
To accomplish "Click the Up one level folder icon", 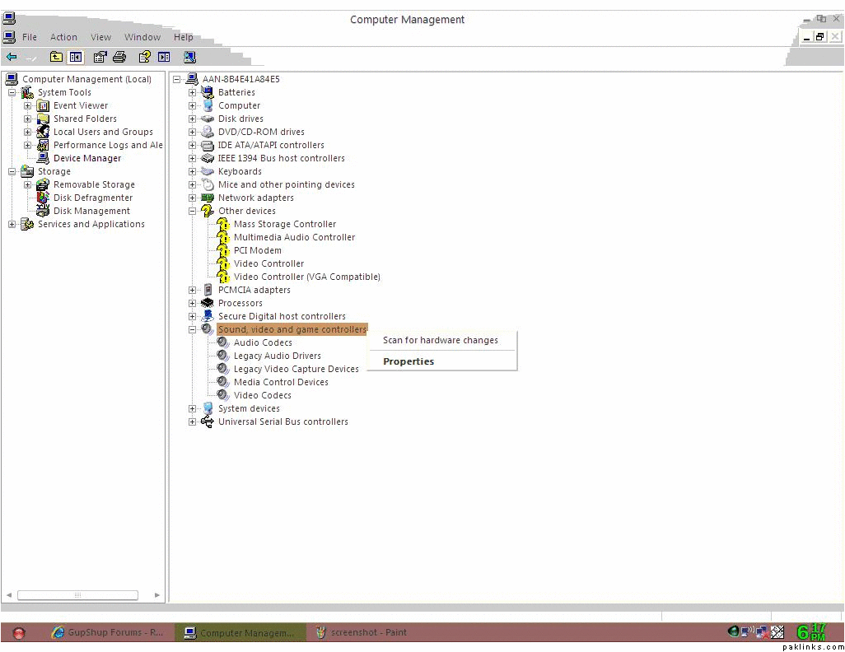I will 56,57.
